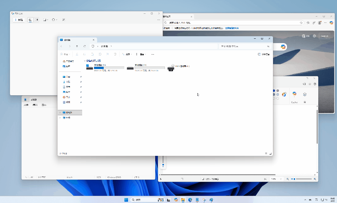Open Paint settings gear icon
The width and height of the screenshot is (337, 203).
315,84
